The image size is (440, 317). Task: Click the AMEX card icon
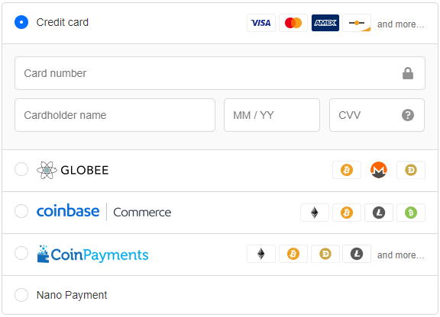(x=325, y=23)
